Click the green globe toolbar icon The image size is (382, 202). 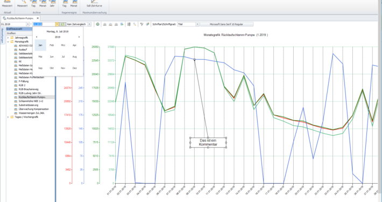point(98,24)
